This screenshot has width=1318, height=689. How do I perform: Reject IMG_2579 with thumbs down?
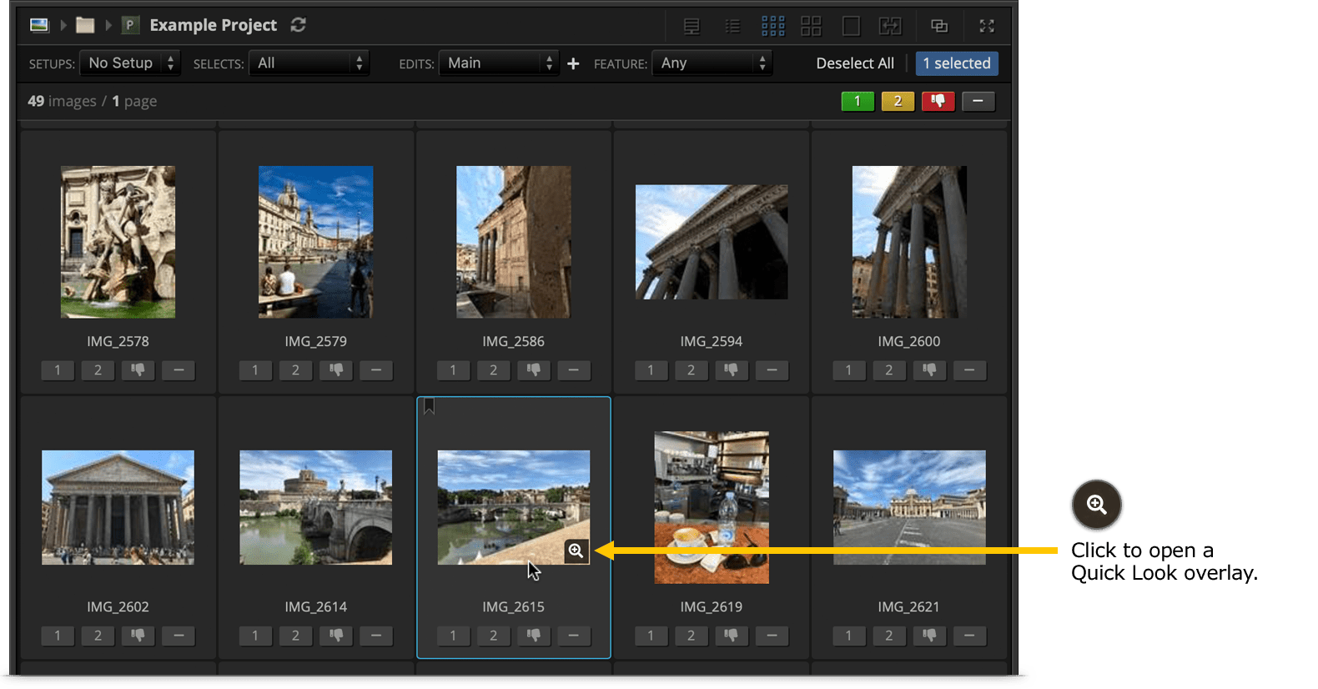coord(336,370)
